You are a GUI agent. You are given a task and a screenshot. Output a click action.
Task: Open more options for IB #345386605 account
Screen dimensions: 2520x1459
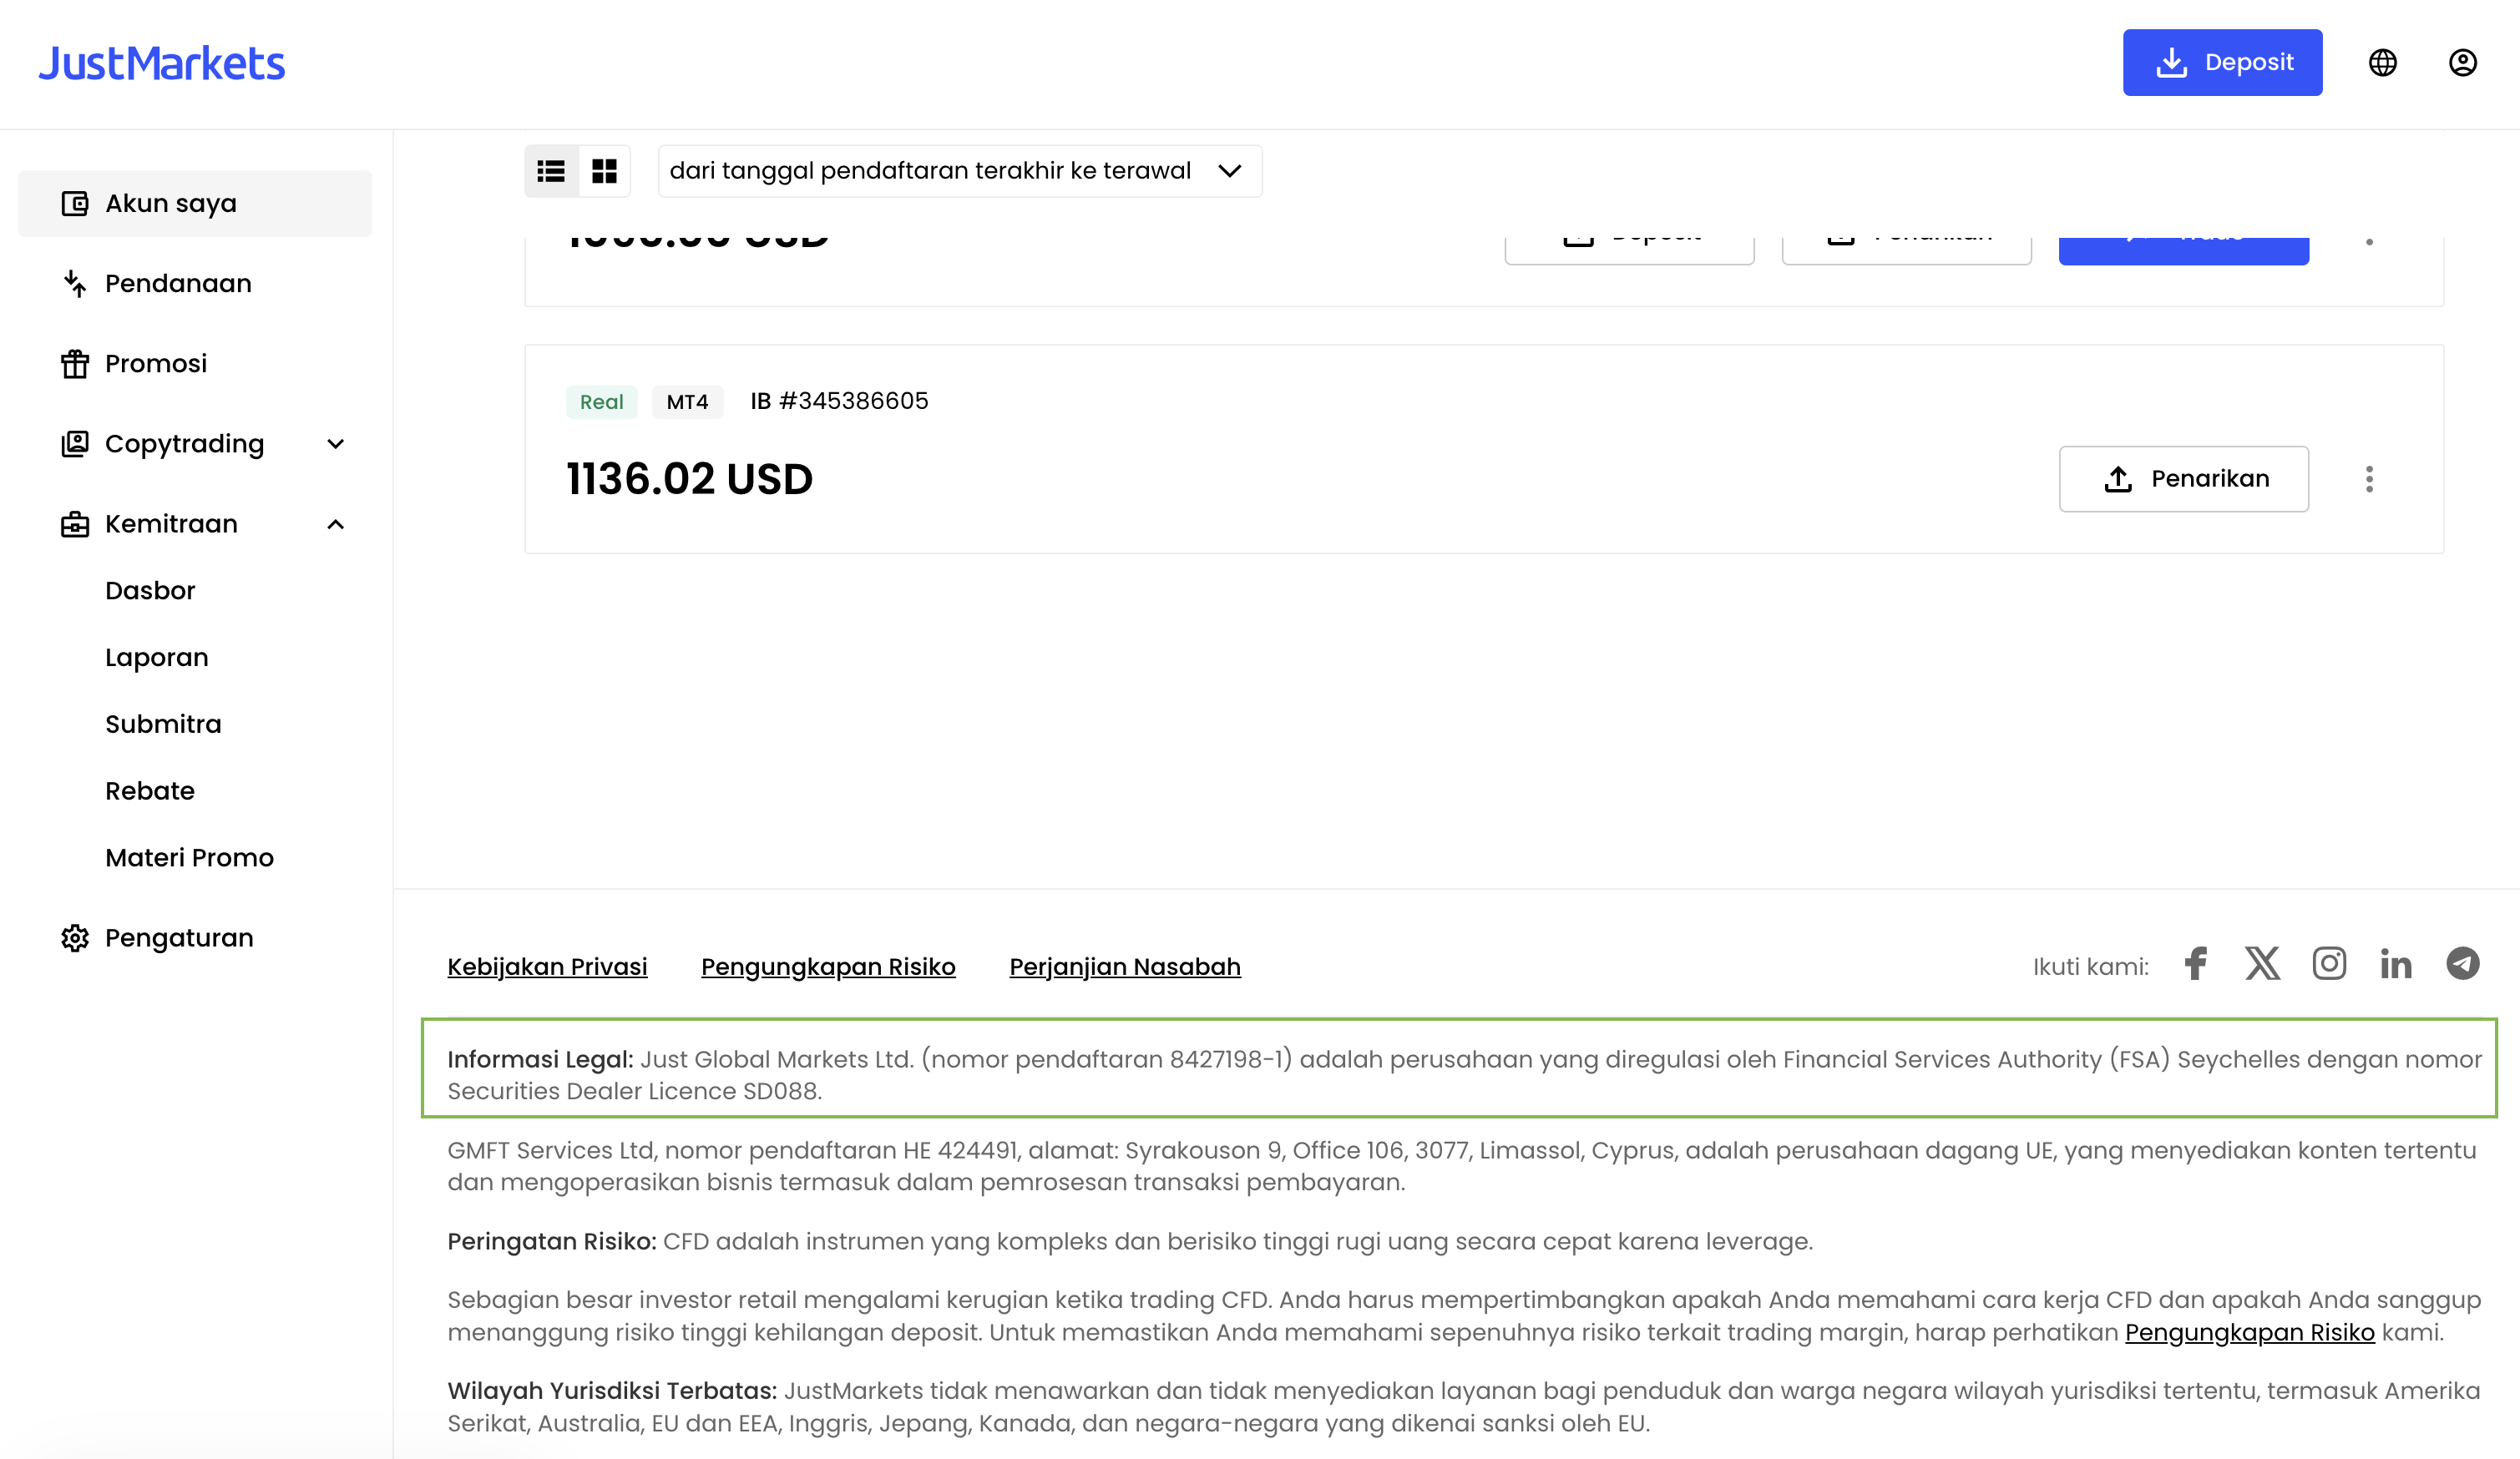(x=2369, y=478)
